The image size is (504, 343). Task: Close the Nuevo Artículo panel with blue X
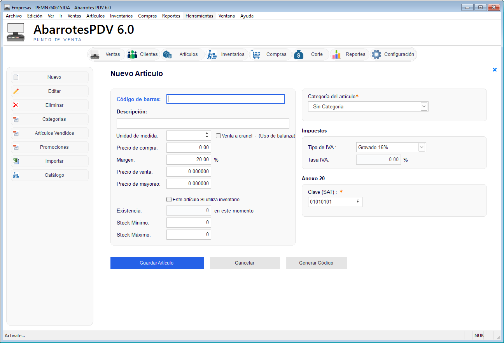tap(495, 70)
